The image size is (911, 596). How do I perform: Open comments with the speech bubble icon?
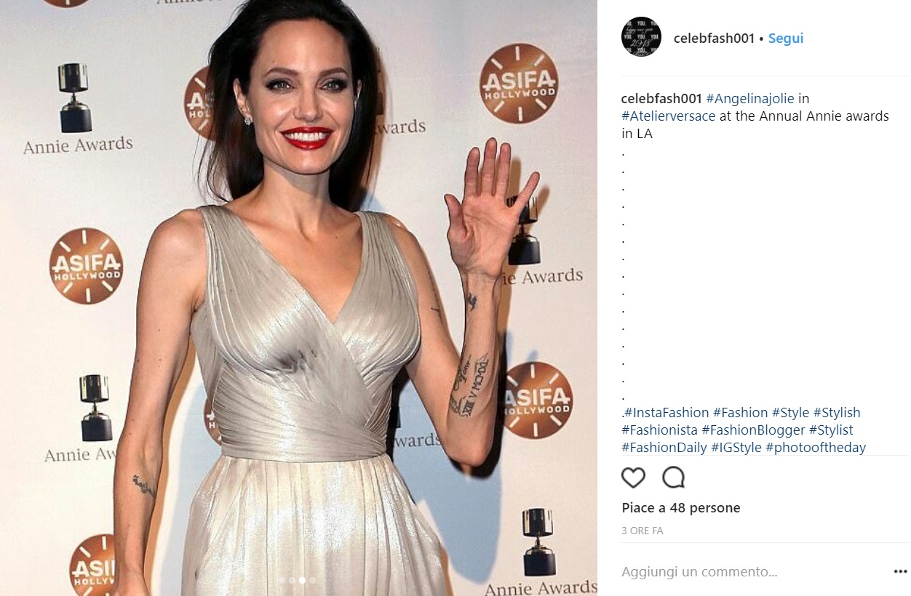673,478
